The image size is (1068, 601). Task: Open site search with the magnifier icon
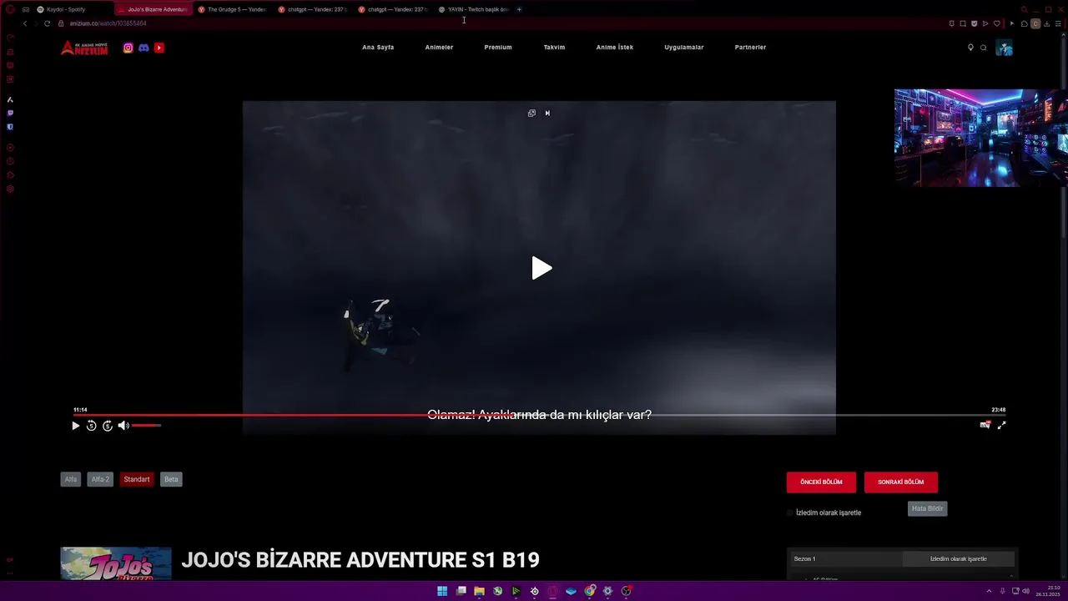click(x=983, y=48)
